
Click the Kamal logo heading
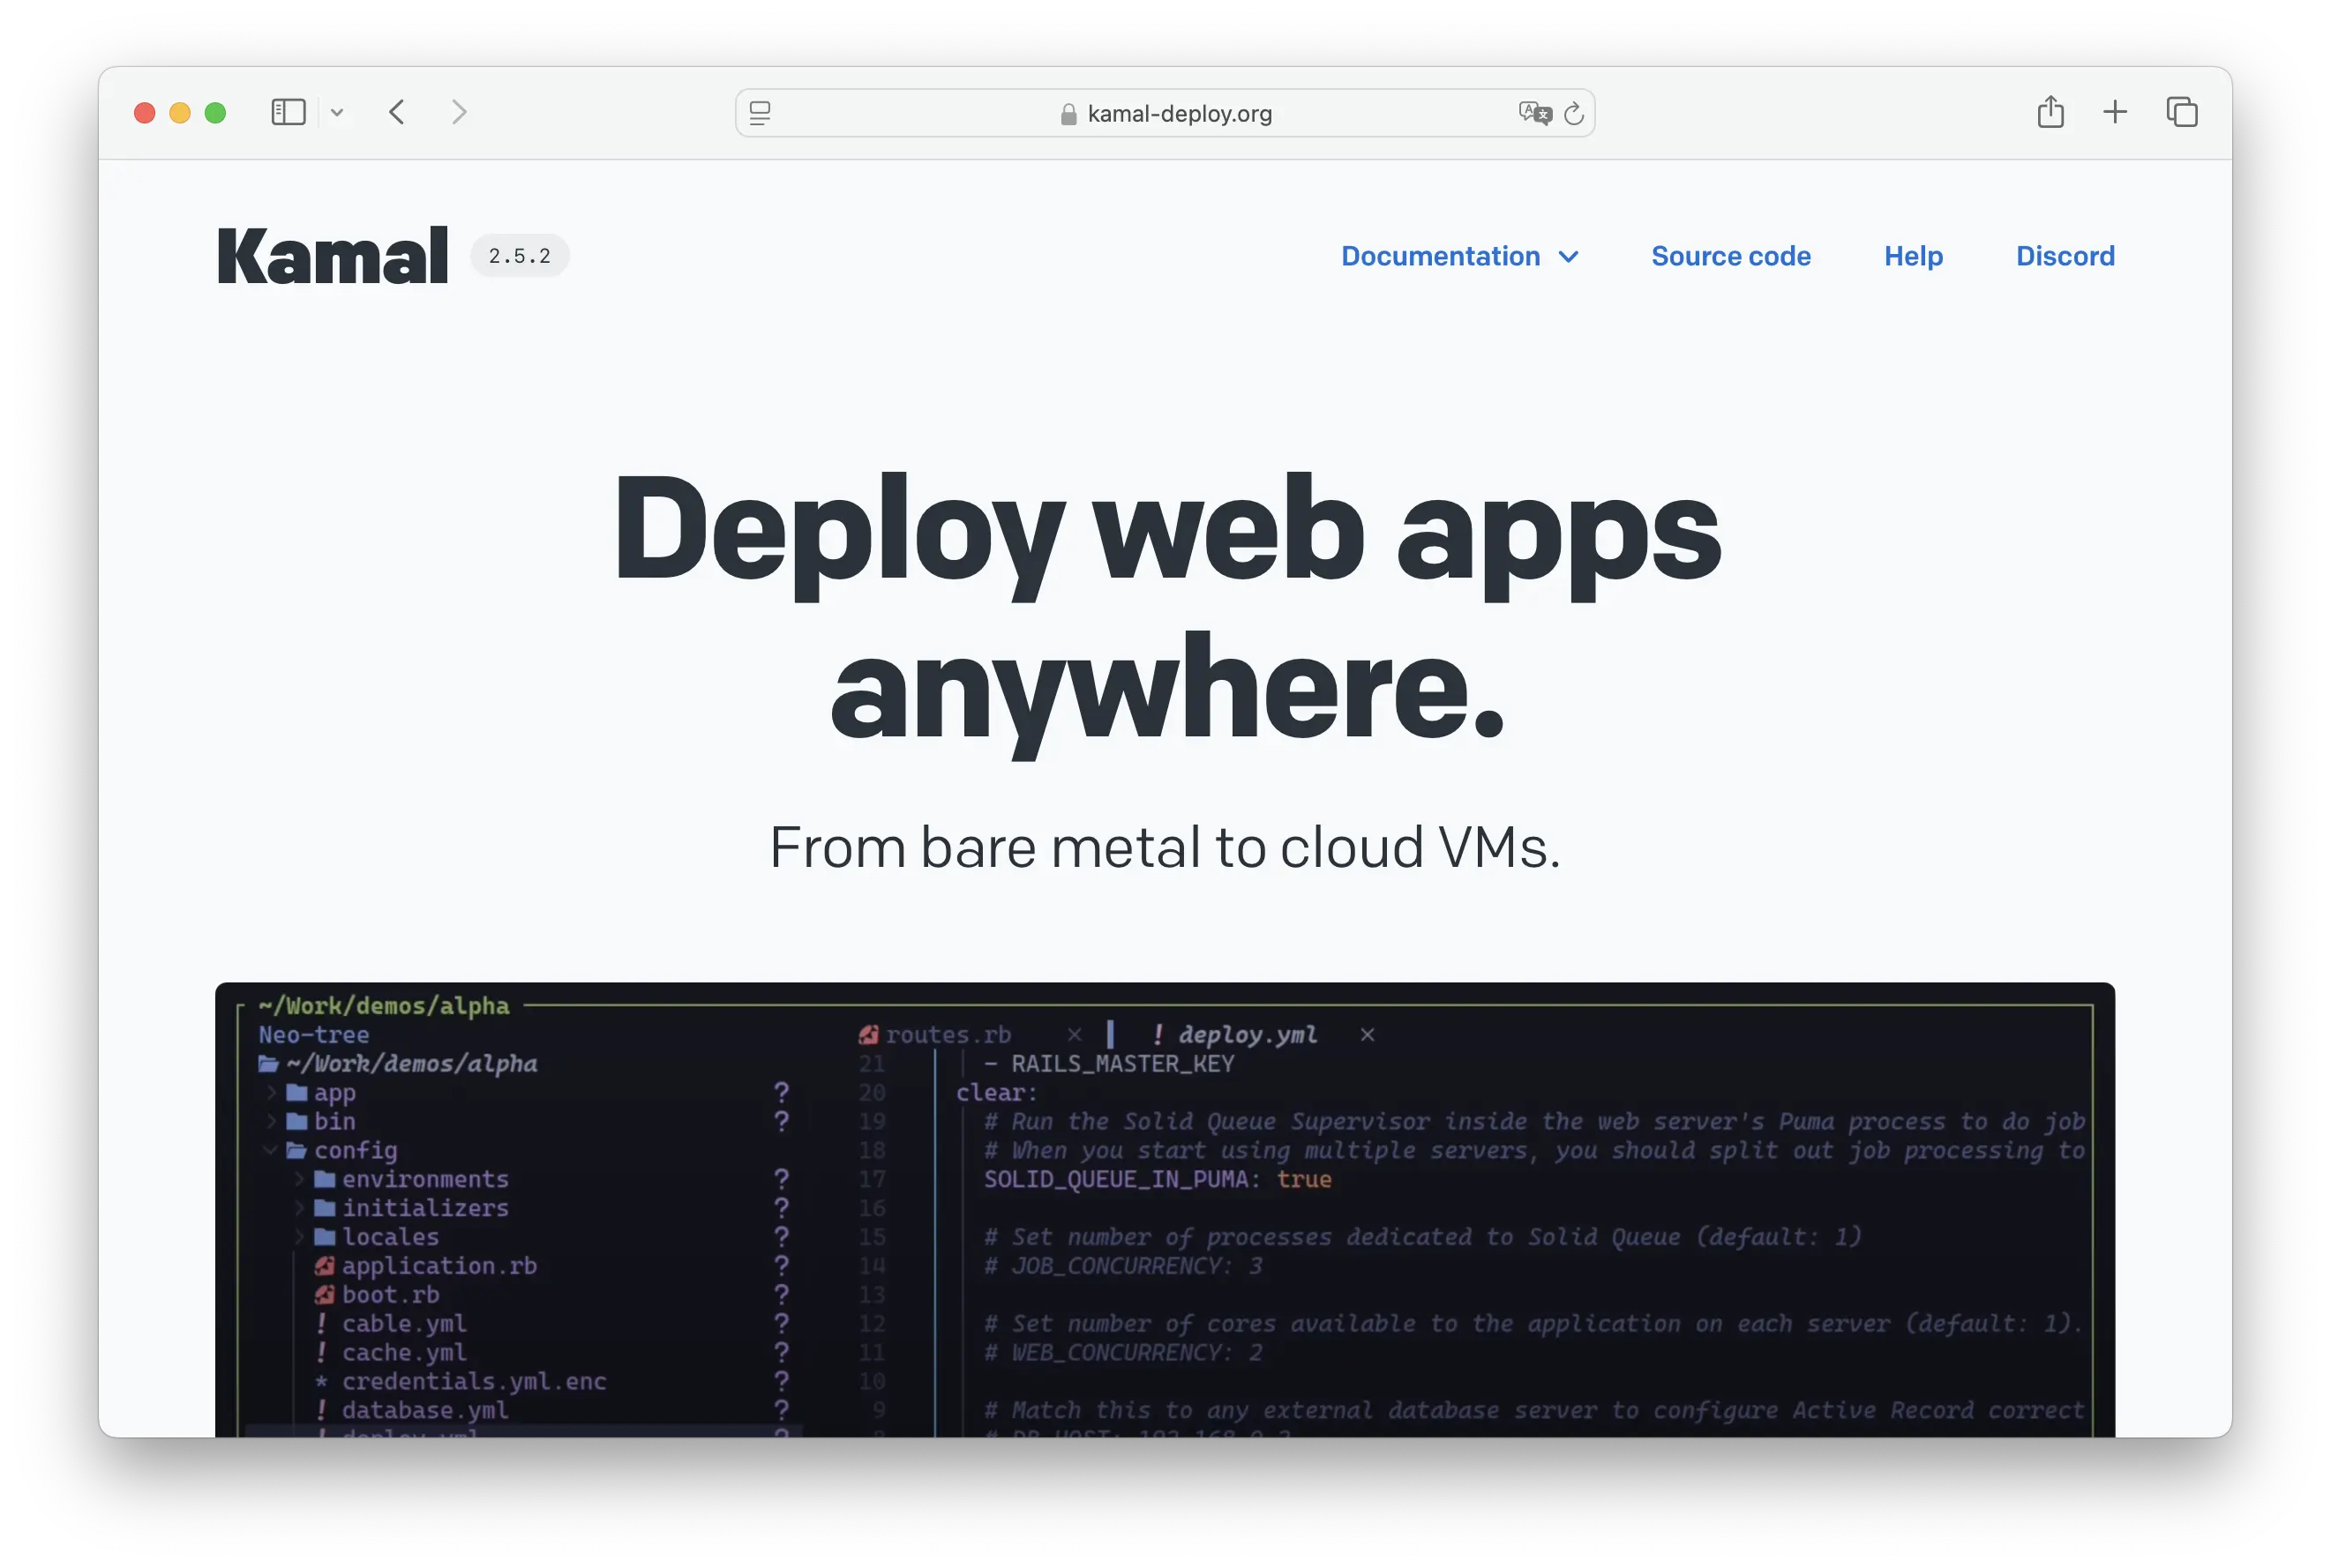point(332,256)
